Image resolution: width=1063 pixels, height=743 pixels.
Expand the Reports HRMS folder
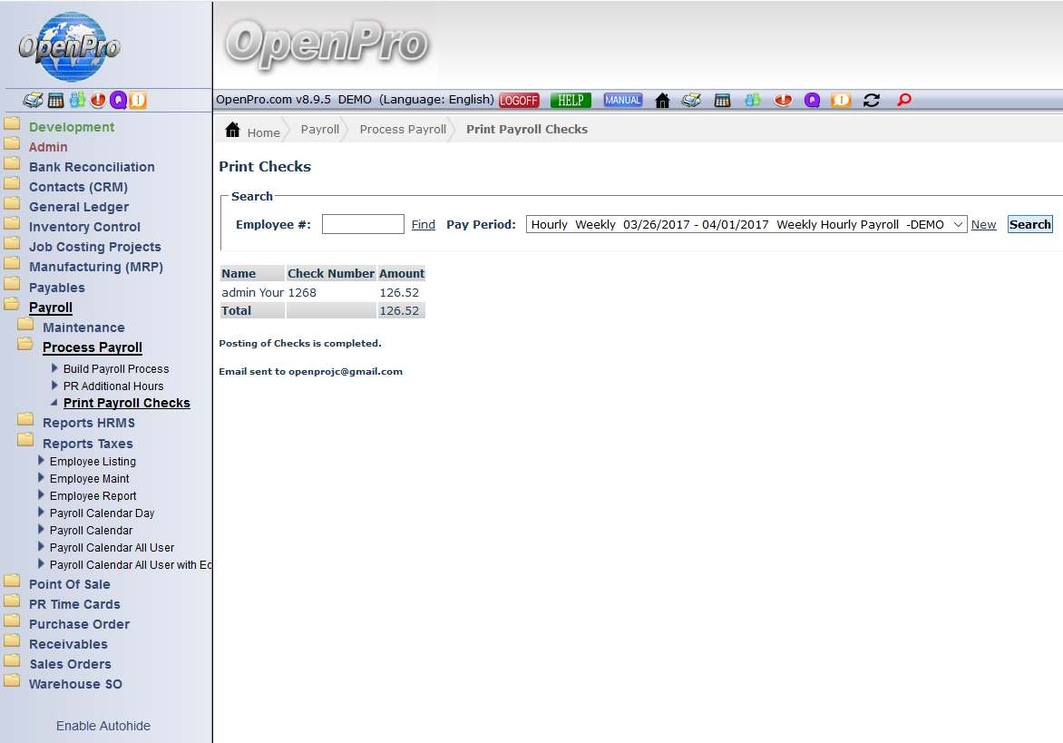(88, 423)
